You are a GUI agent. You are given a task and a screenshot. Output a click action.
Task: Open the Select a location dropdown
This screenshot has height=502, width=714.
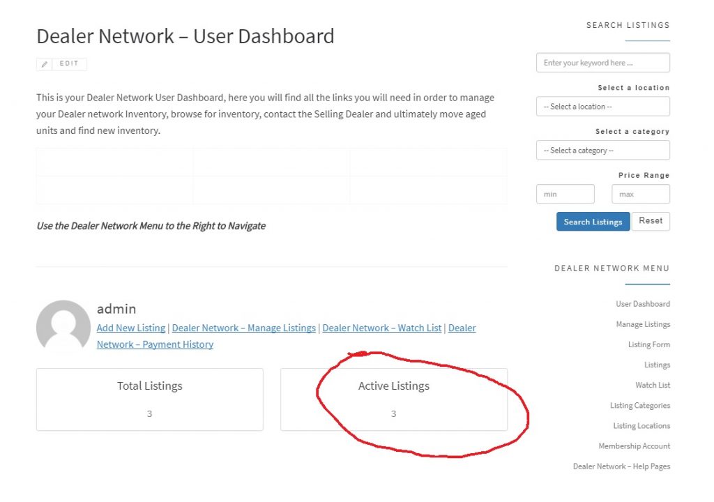(x=602, y=107)
